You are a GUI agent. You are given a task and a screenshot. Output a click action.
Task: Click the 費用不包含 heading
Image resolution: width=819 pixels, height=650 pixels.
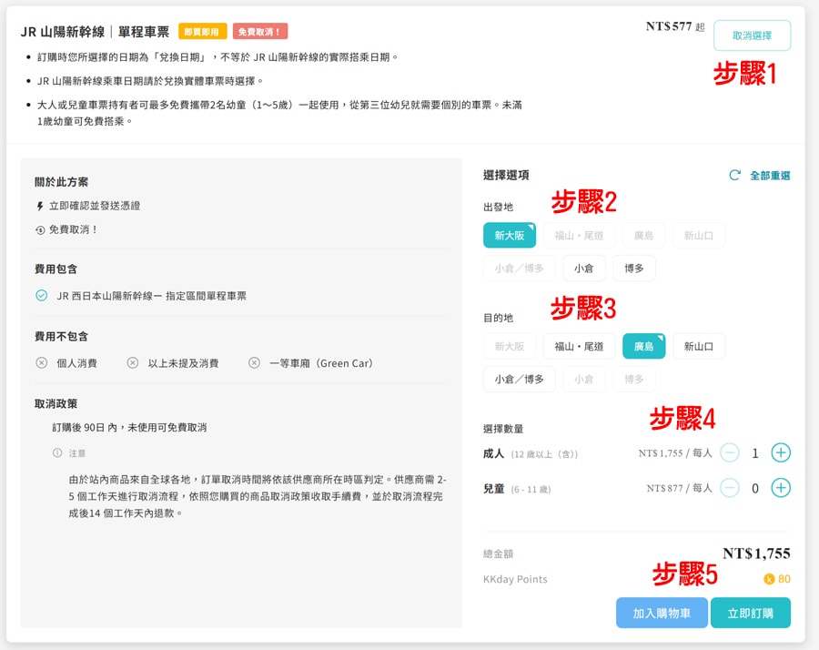[61, 337]
